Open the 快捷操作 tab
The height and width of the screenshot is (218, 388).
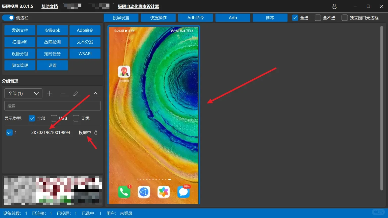click(158, 18)
